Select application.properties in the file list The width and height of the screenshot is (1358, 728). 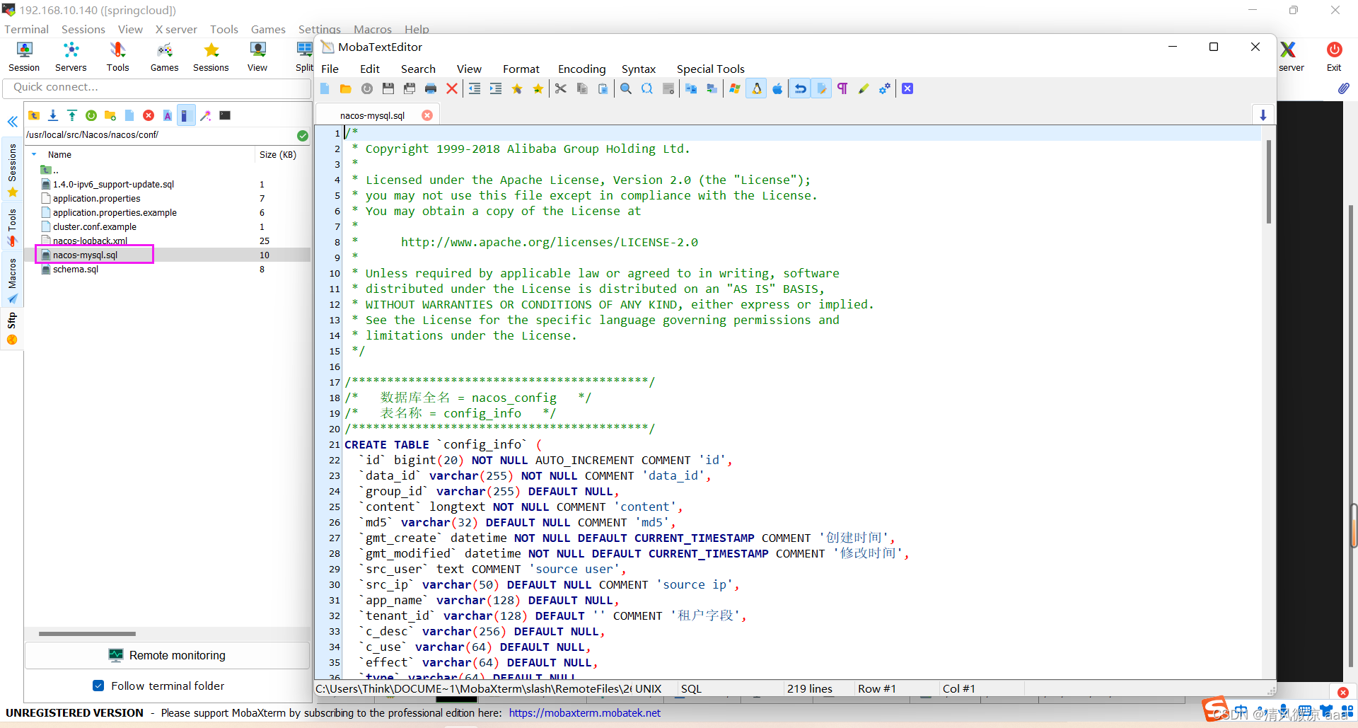coord(97,198)
